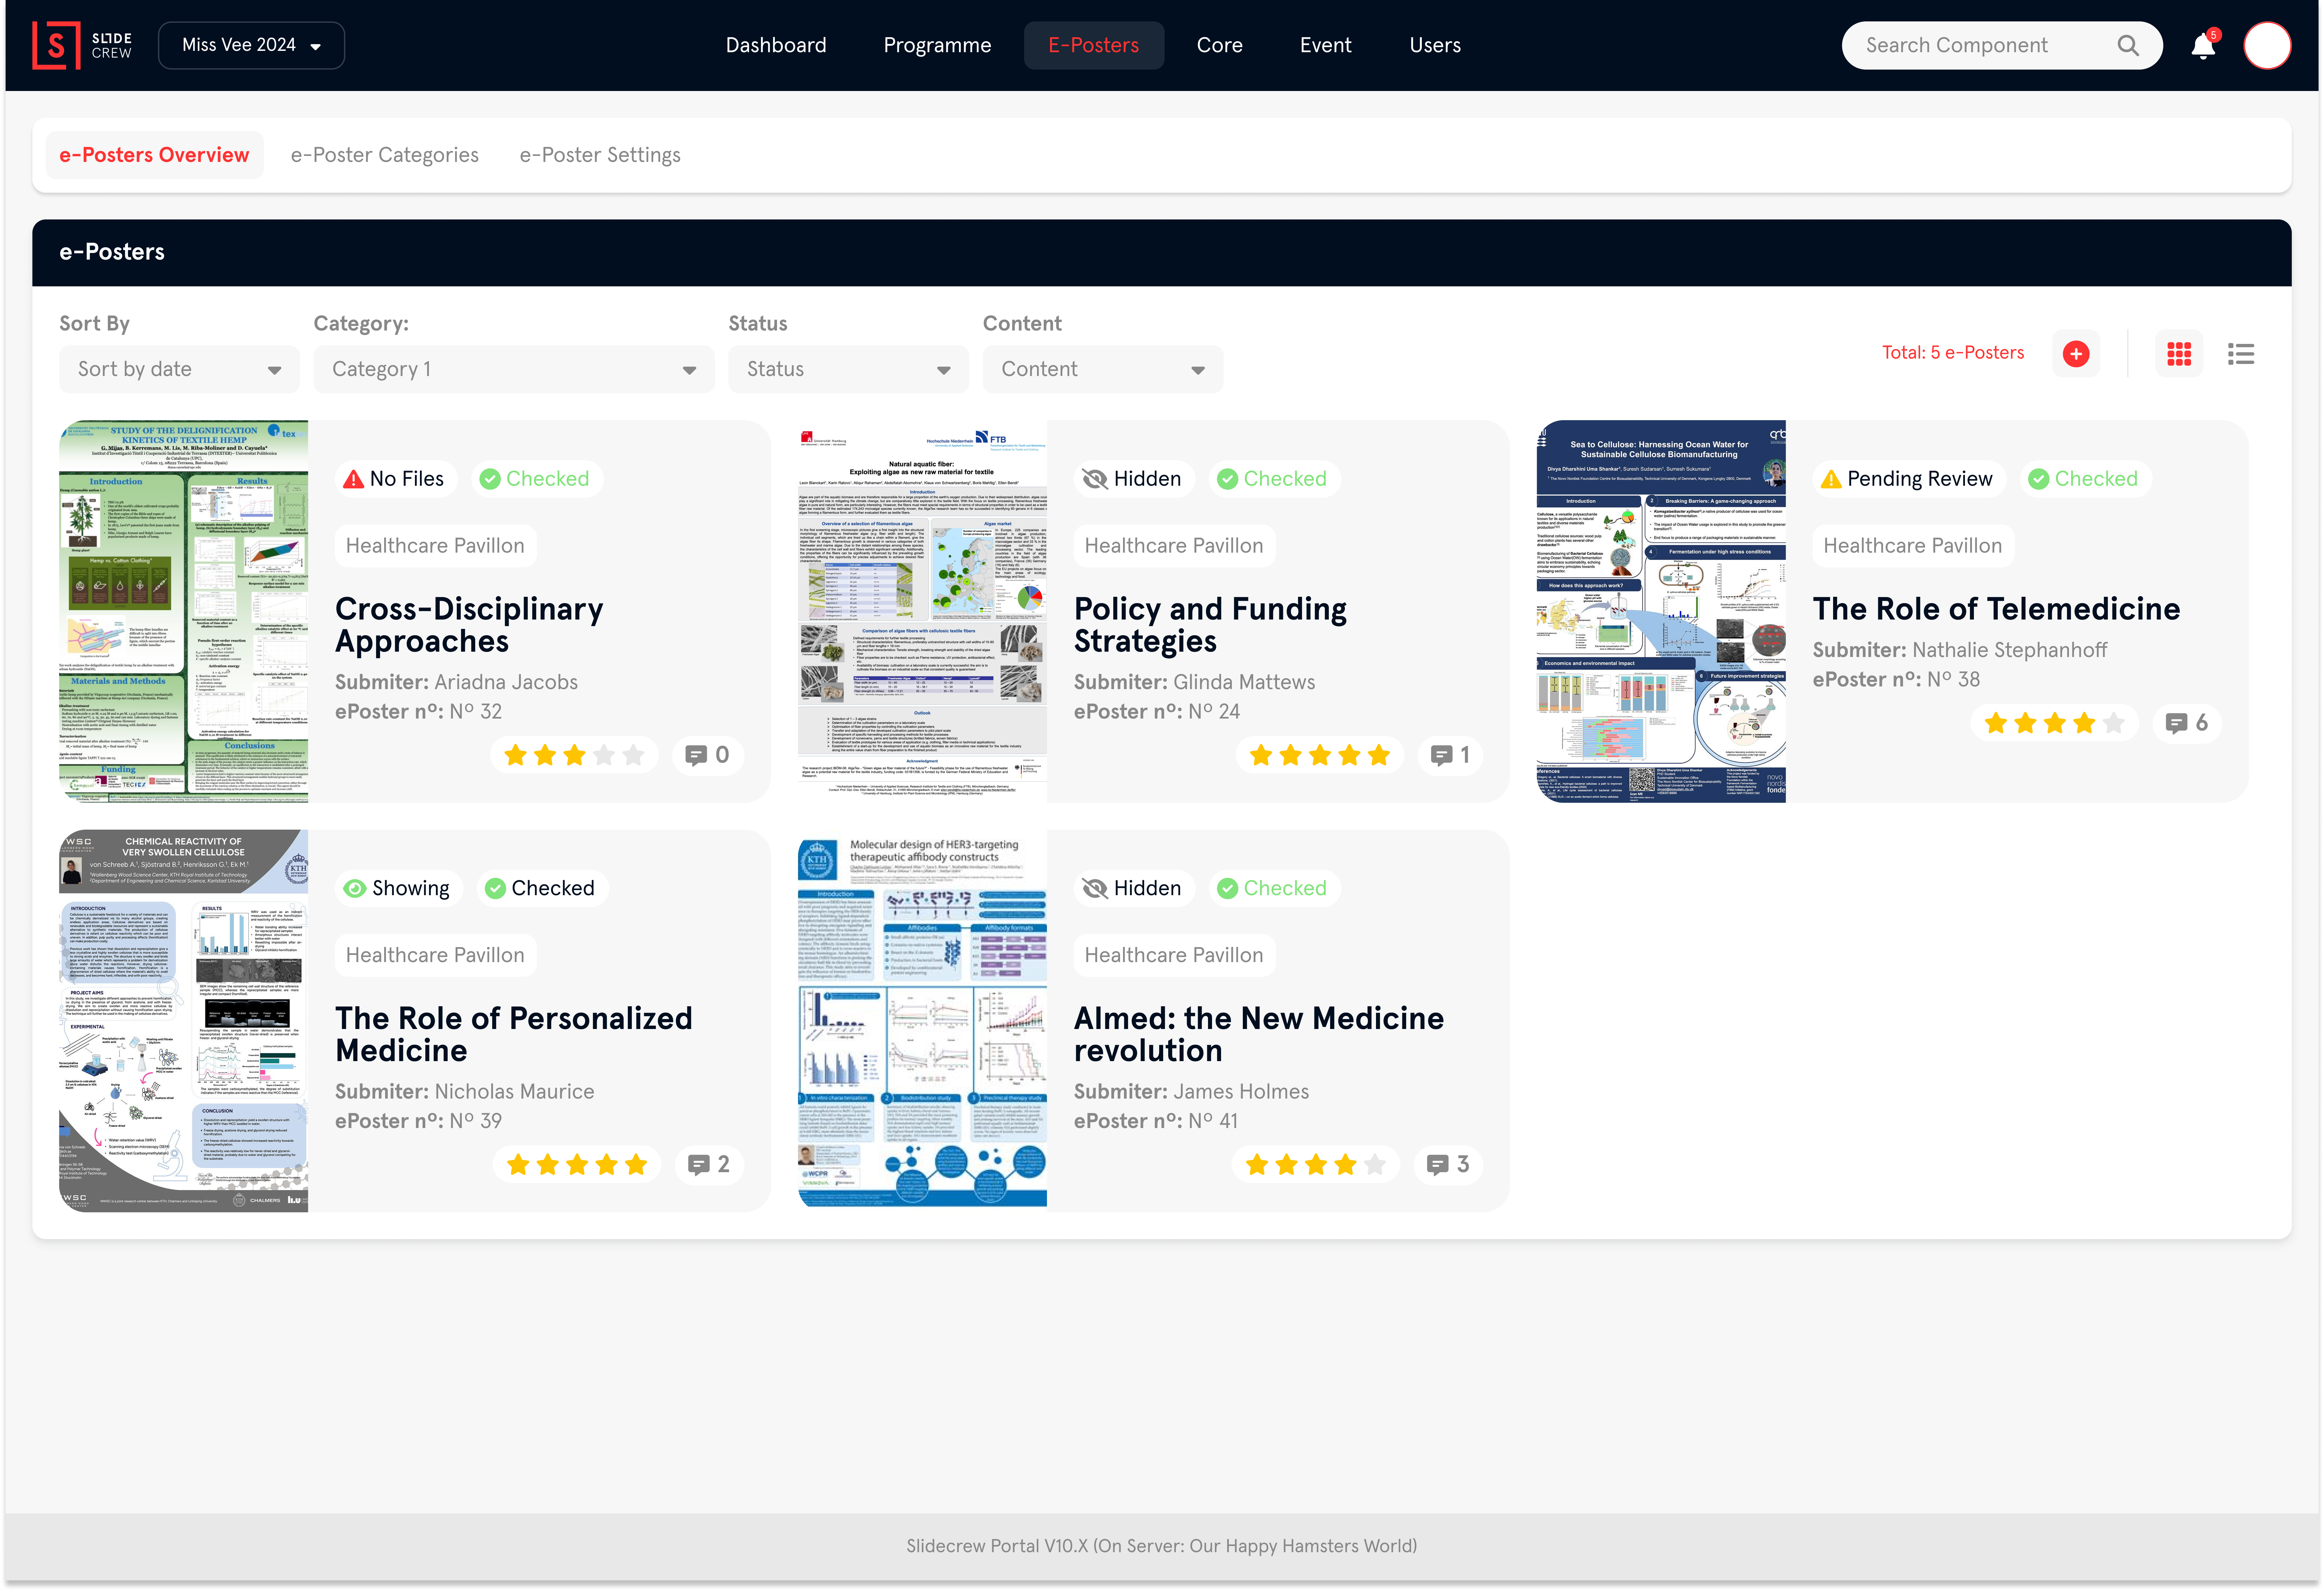This screenshot has width=2324, height=1591.
Task: Open the notifications bell
Action: tap(2203, 46)
